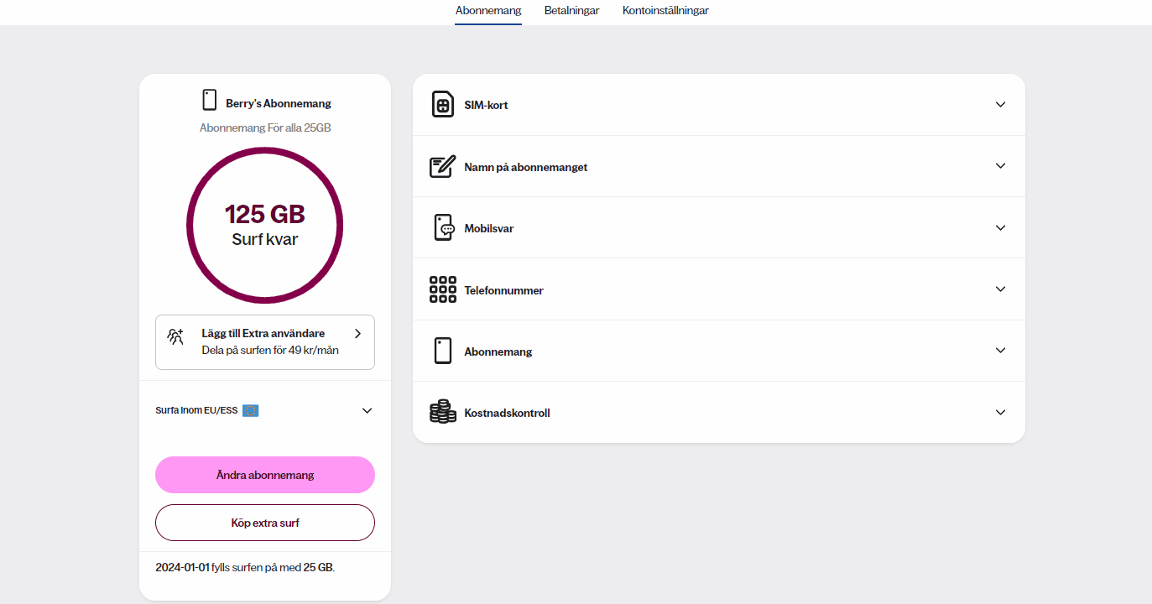
Task: Click the 125 GB data usage circle
Action: coord(265,225)
